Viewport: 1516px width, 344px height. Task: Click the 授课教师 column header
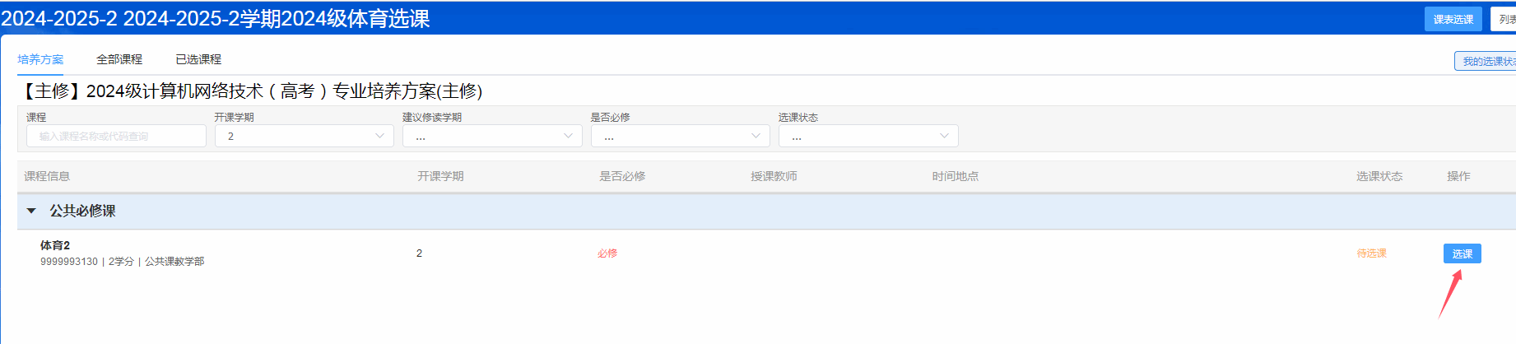(774, 176)
